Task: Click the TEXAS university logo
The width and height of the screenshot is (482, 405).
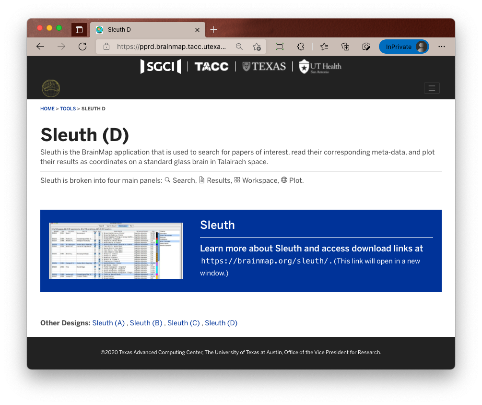Action: pos(264,66)
